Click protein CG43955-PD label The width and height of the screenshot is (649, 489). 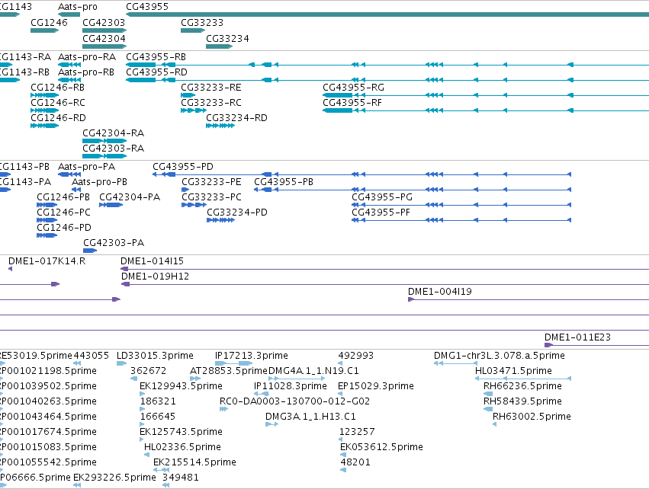tap(182, 166)
